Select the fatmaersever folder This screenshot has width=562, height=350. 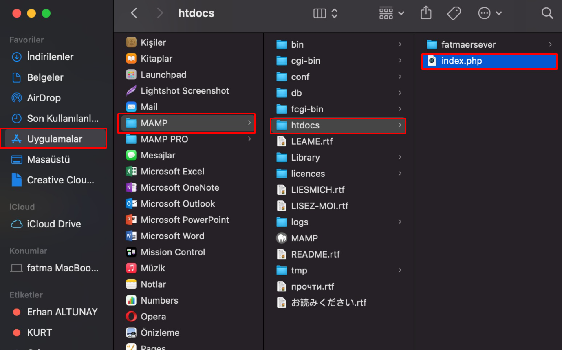click(489, 44)
